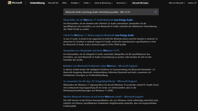This screenshot has height=111, width=198.
Task: Open result Überprüfen, ob ein Windows 11 Gerät
Action: [99, 20]
